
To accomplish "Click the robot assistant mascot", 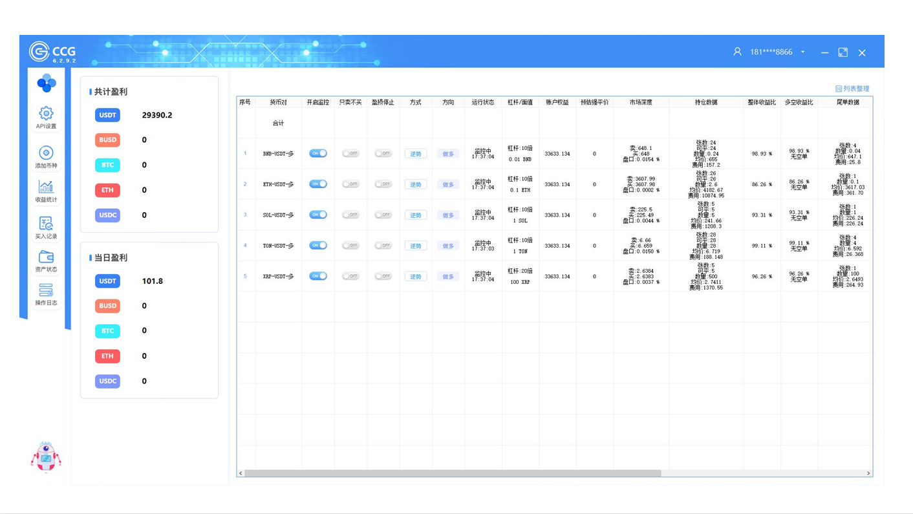I will pos(46,457).
